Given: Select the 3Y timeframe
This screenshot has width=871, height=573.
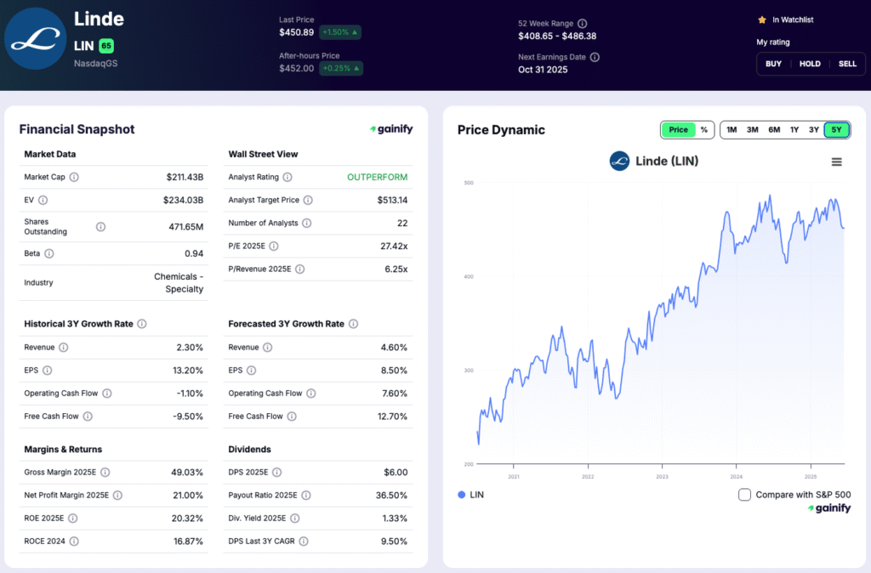Looking at the screenshot, I should [x=814, y=129].
